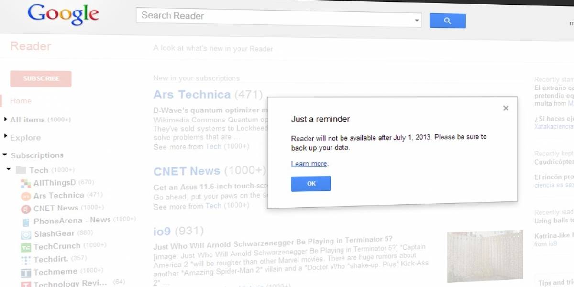Image resolution: width=574 pixels, height=287 pixels.
Task: Expand the Explore arrow
Action: tap(5, 136)
